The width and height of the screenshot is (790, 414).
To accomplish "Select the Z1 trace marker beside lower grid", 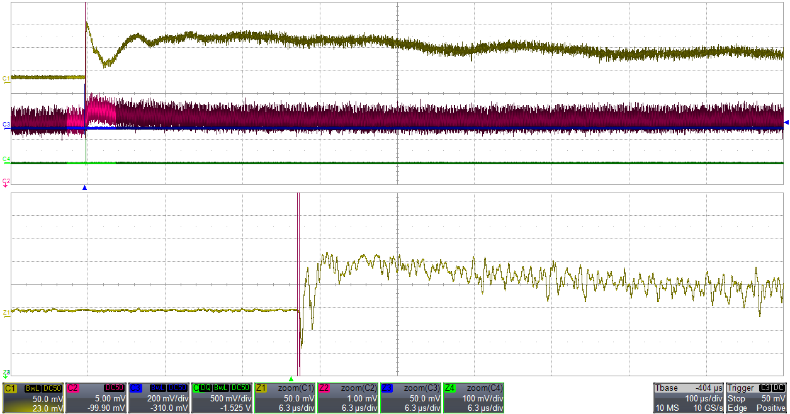I will point(6,312).
